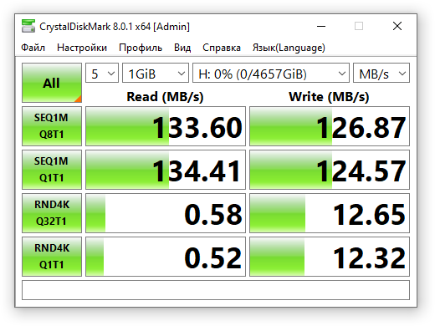Click the RND4K Q1T1 write result 12.32

tap(330, 257)
